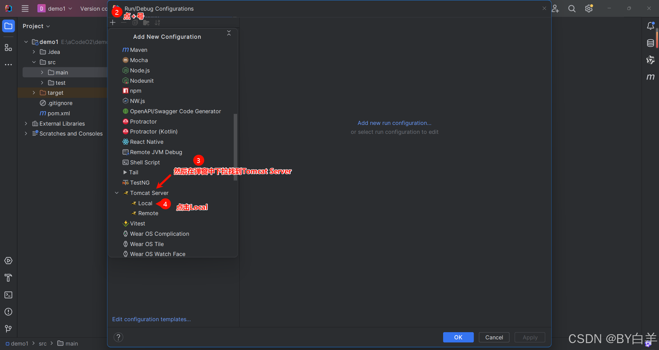Click the plus Add New Configuration icon

coord(113,23)
